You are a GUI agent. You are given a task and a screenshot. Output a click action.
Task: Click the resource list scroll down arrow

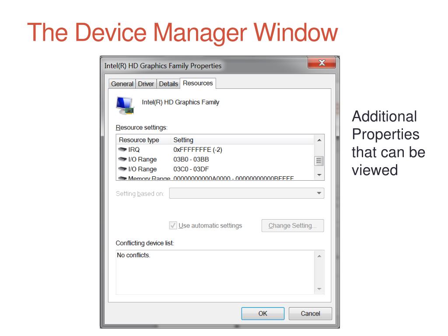coord(319,175)
